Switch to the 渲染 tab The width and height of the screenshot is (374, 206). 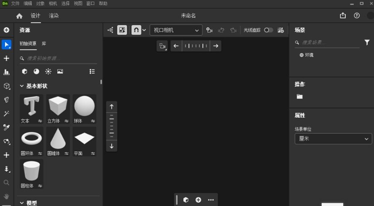[53, 16]
